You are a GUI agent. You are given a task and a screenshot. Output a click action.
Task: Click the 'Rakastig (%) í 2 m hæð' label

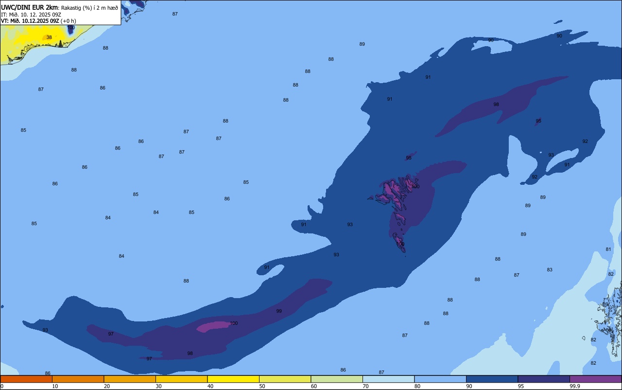click(x=89, y=8)
